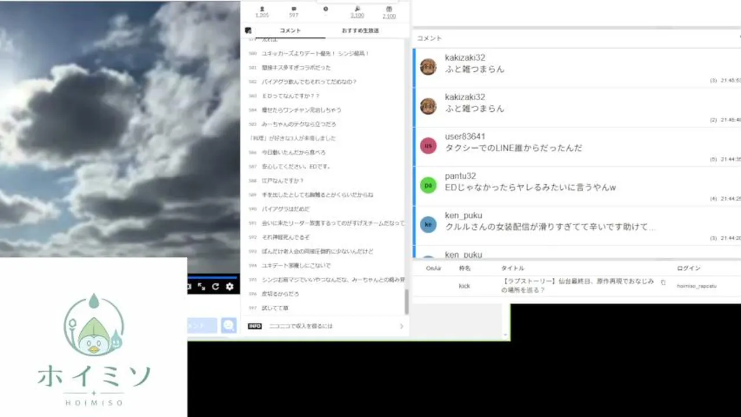Select the top kakizaki32 comment ふと雑つまらん
The height and width of the screenshot is (417, 741).
tap(475, 69)
